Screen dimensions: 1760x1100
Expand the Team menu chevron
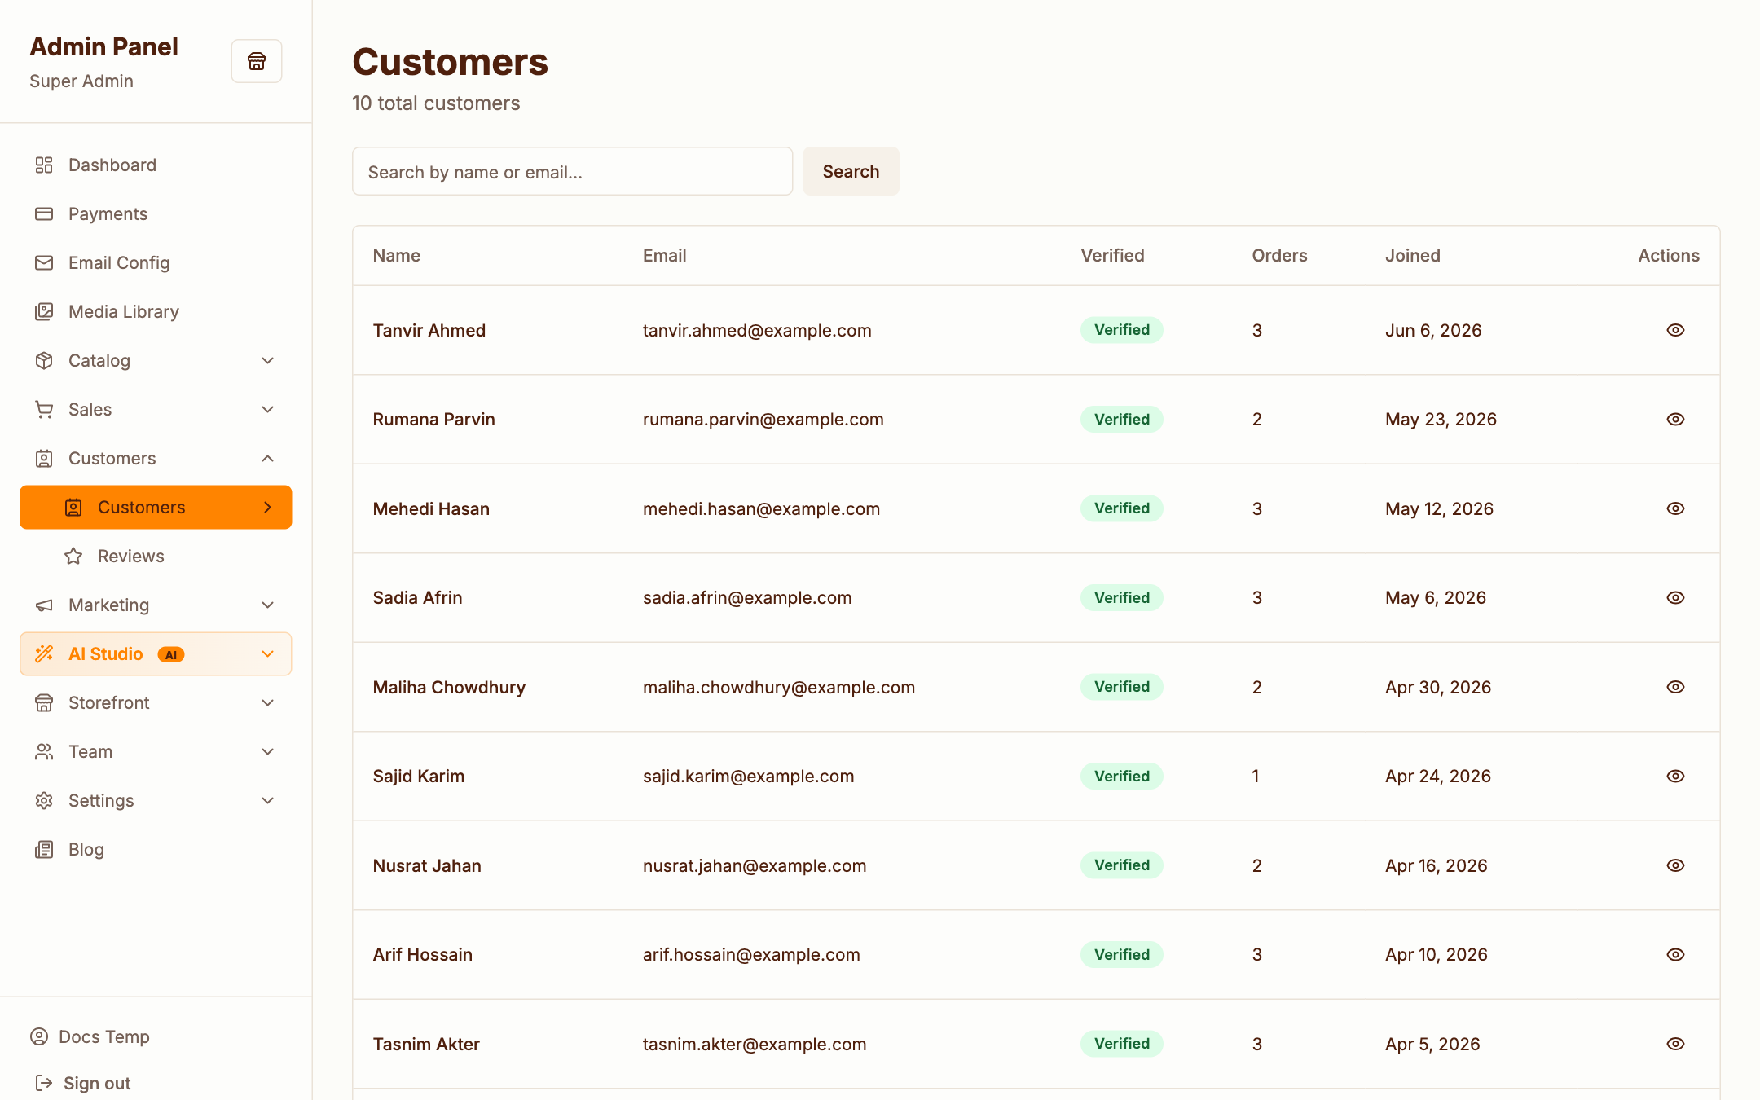[267, 752]
